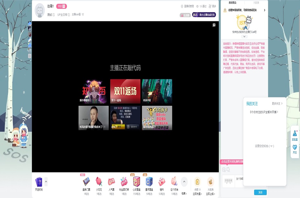The image size is (300, 198).
Task: Open the 知否 recommended stream thumbnail
Action: pos(93,91)
